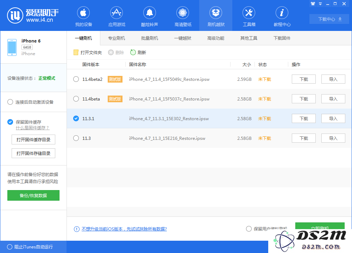Open HD Wallpapers (高清壁纸) icon
This screenshot has height=253, width=352.
[183, 13]
